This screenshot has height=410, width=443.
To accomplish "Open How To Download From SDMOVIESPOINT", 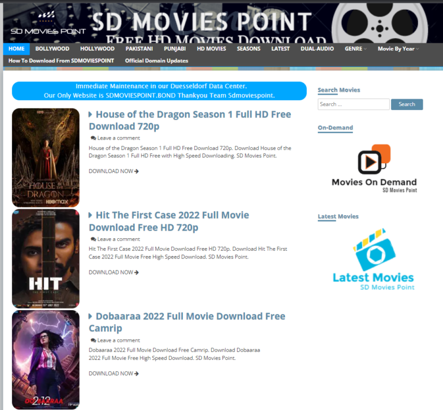I will (x=61, y=61).
